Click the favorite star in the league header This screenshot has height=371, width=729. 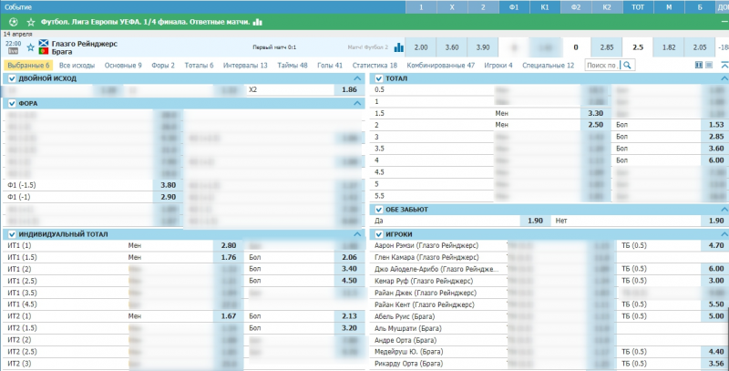[x=30, y=21]
